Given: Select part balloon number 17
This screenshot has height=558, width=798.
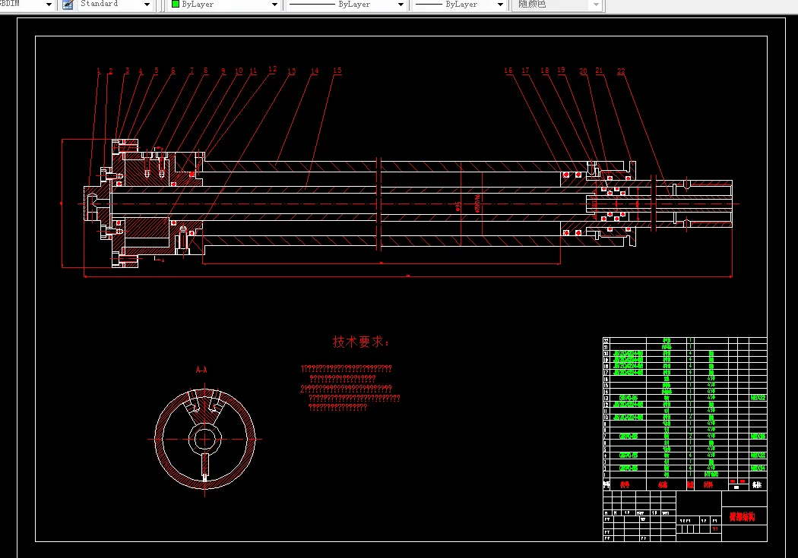Looking at the screenshot, I should click(x=525, y=71).
